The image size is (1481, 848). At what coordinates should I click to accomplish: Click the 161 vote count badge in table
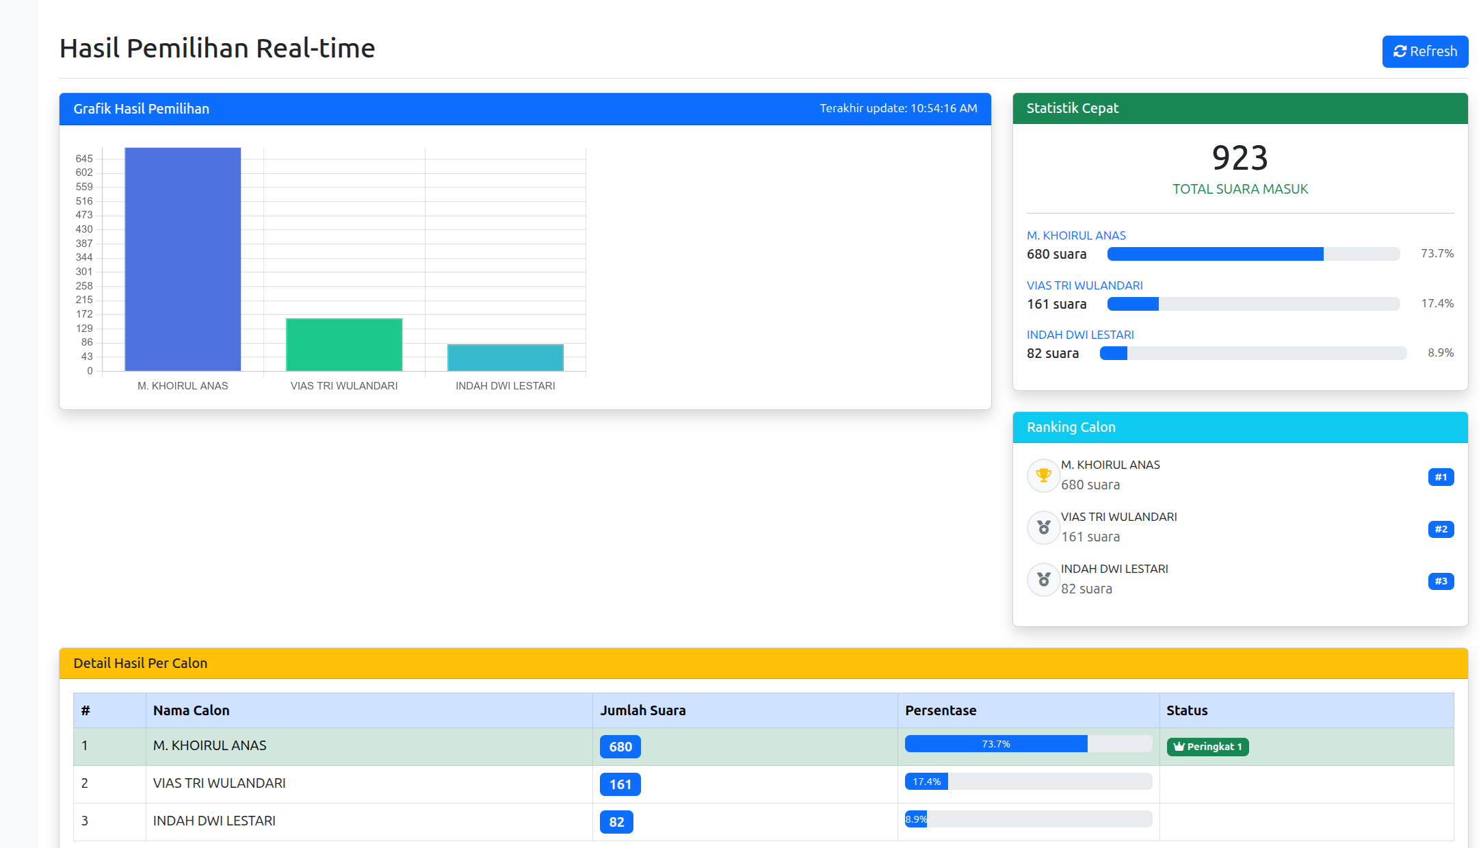(620, 784)
